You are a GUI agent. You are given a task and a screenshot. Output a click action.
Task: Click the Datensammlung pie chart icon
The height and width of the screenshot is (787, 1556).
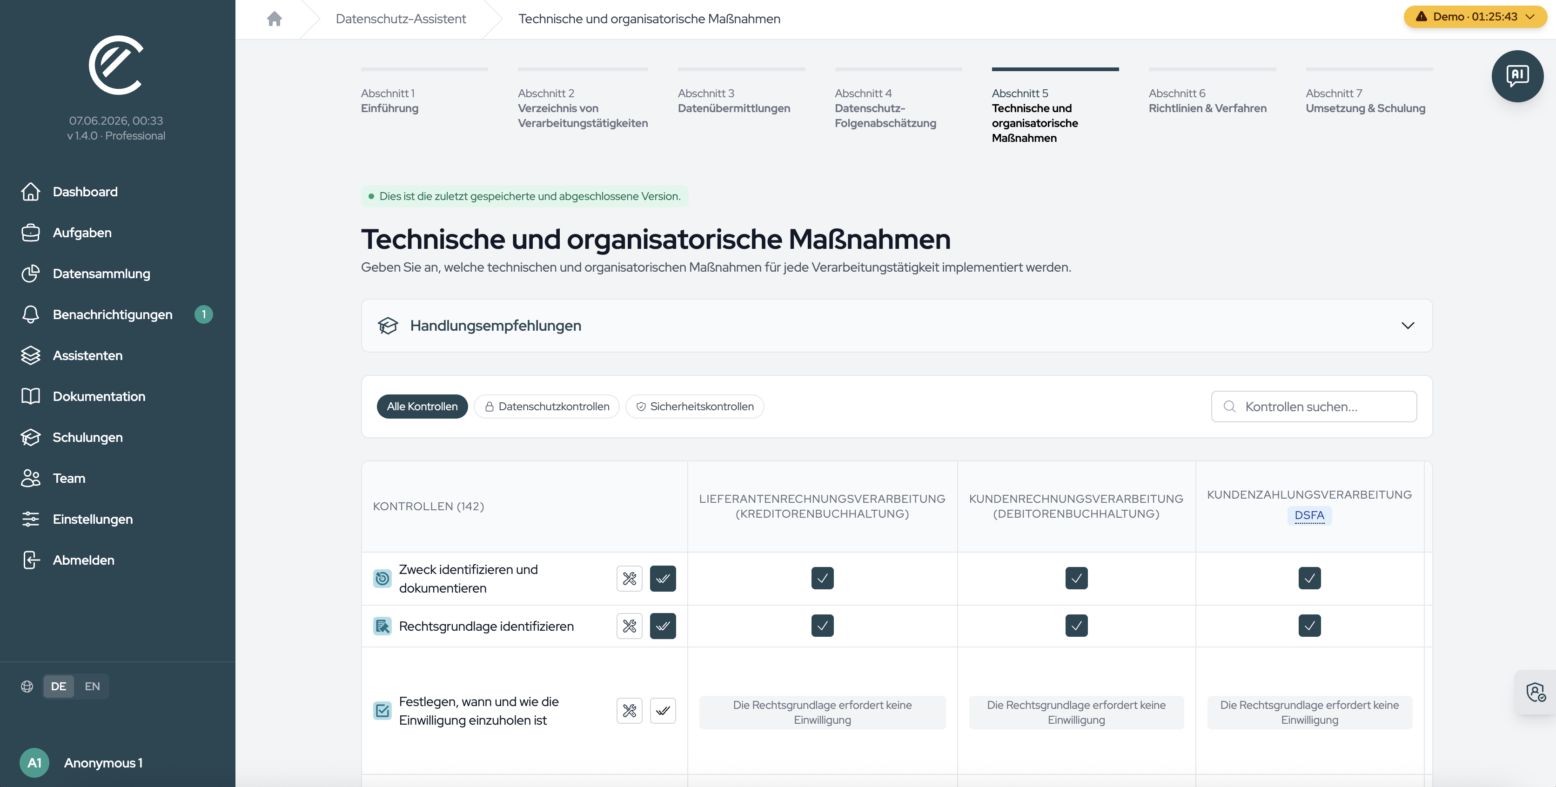pyautogui.click(x=30, y=273)
